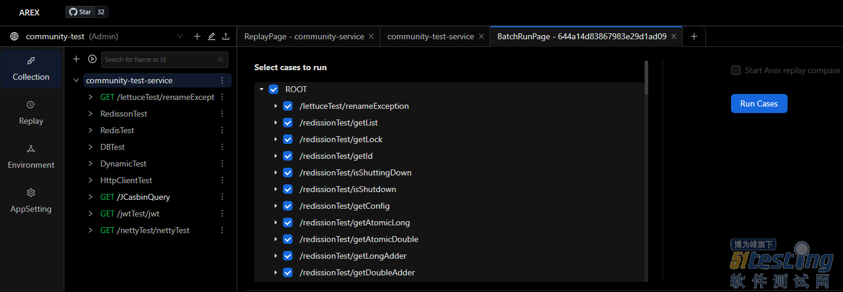Viewport: 843px width, 292px height.
Task: Click the edit workspace pencil icon
Action: click(x=211, y=36)
